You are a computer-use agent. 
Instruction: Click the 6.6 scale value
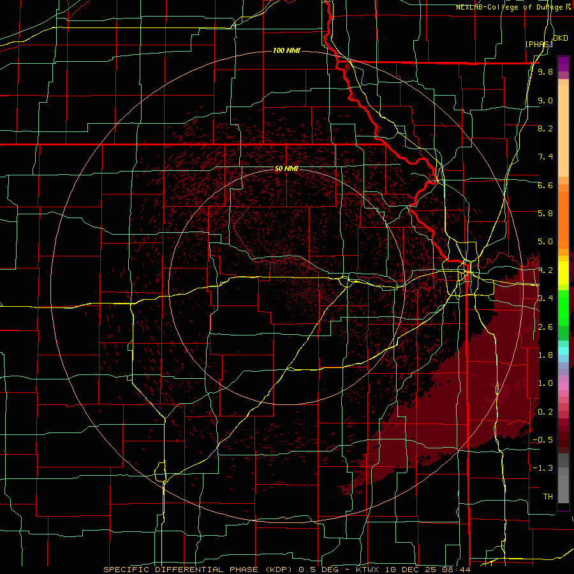coord(545,185)
